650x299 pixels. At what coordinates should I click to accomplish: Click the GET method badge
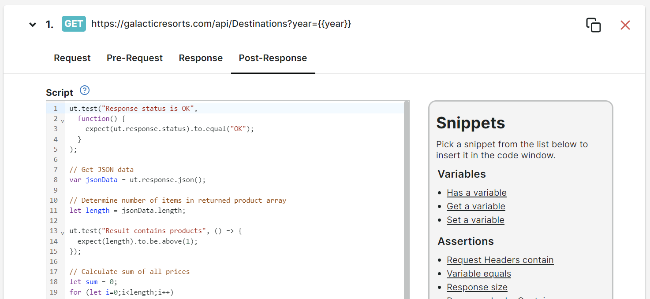pyautogui.click(x=74, y=24)
